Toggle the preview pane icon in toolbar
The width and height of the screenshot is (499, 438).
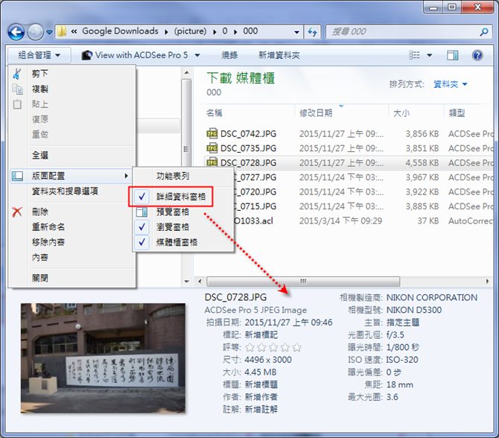click(x=452, y=55)
